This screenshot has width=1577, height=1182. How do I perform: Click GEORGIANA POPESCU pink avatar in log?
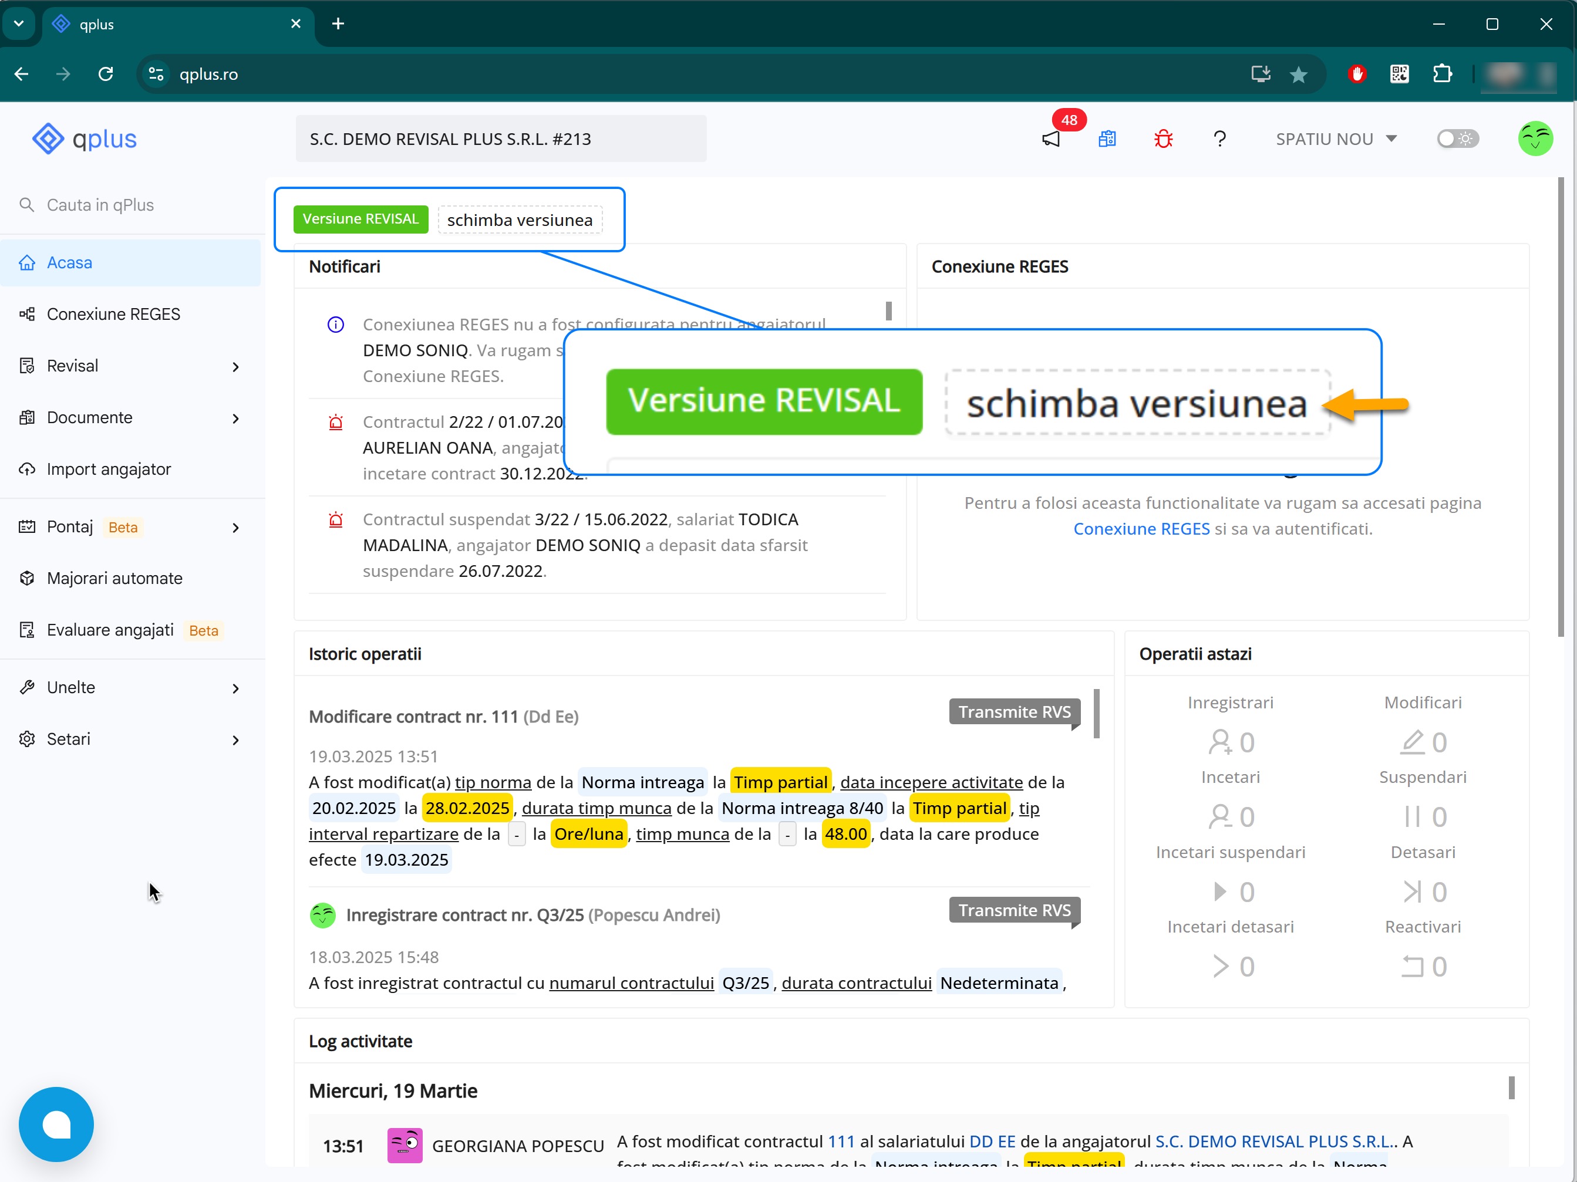point(404,1146)
